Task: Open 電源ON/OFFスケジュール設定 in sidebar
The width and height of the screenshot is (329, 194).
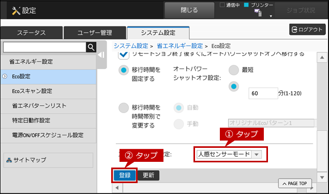Action: pyautogui.click(x=49, y=135)
